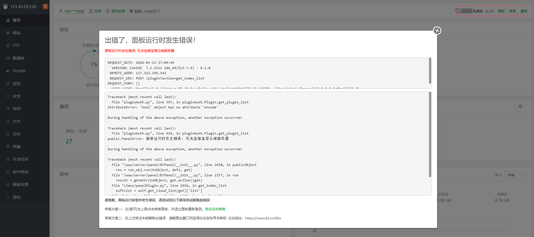Viewport: 534px width, 237px height.
Task: Click the 1% load status gauge
Action: 94,65
